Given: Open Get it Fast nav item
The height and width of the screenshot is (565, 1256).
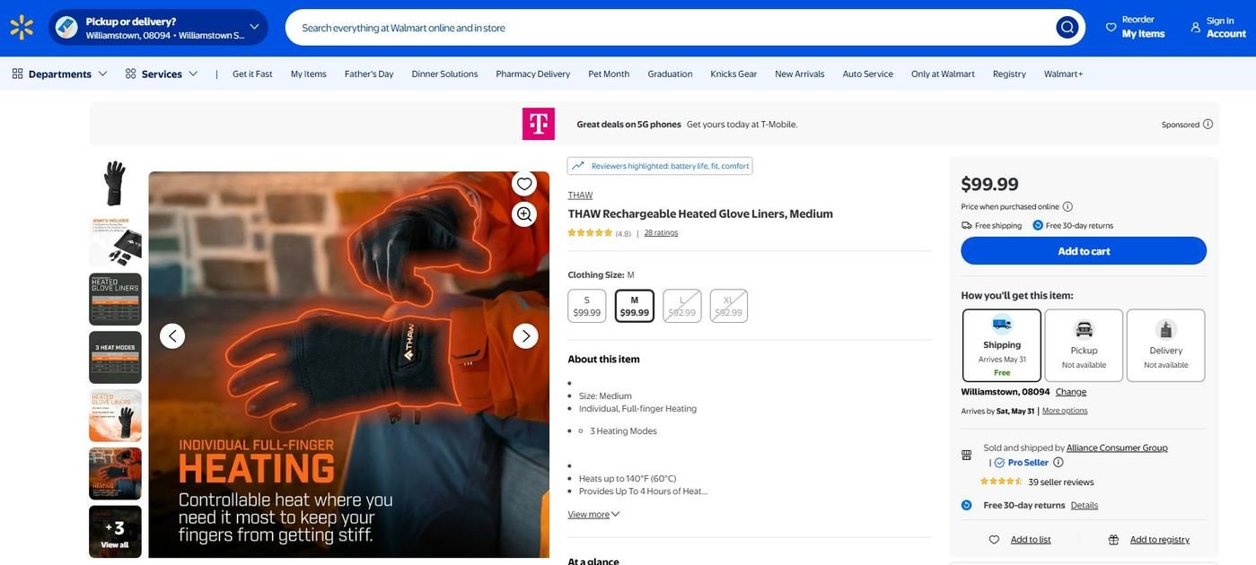Looking at the screenshot, I should pyautogui.click(x=252, y=74).
